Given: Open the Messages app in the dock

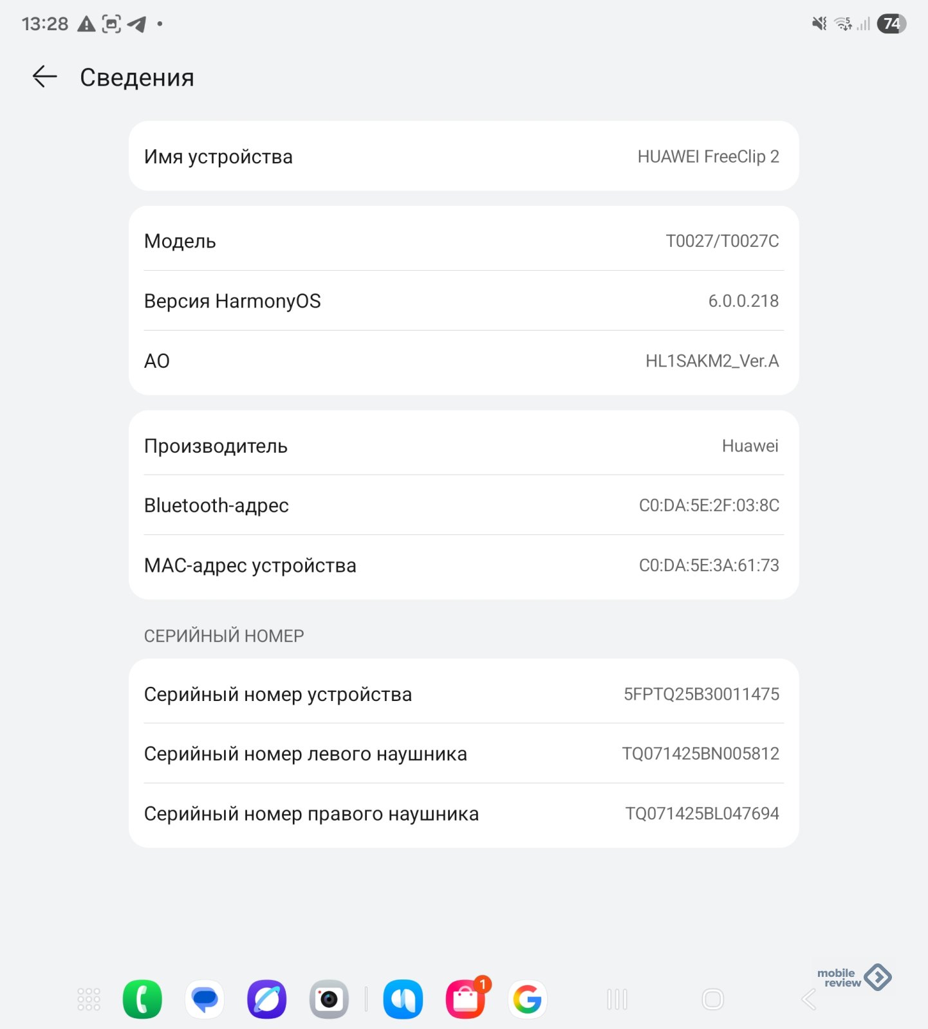Looking at the screenshot, I should [x=205, y=999].
